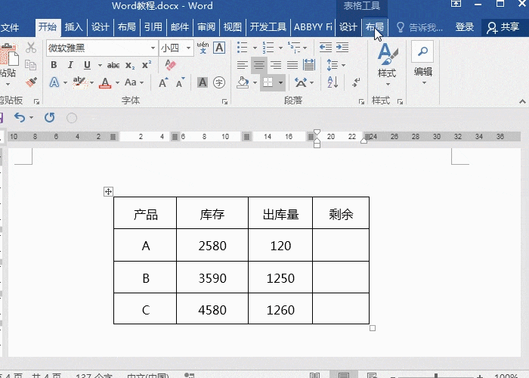
Task: Switch to the 引用 tab
Action: (153, 27)
